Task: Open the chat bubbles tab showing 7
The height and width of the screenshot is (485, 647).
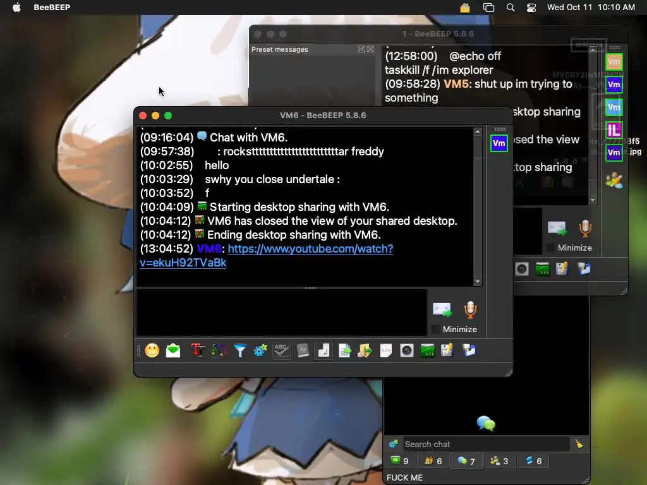Action: [x=466, y=460]
